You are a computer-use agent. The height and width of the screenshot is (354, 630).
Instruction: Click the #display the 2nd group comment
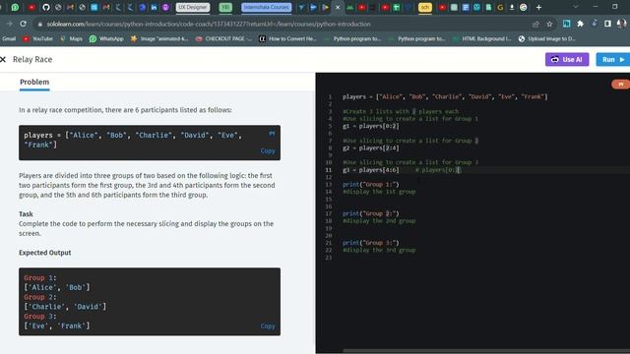tap(379, 221)
